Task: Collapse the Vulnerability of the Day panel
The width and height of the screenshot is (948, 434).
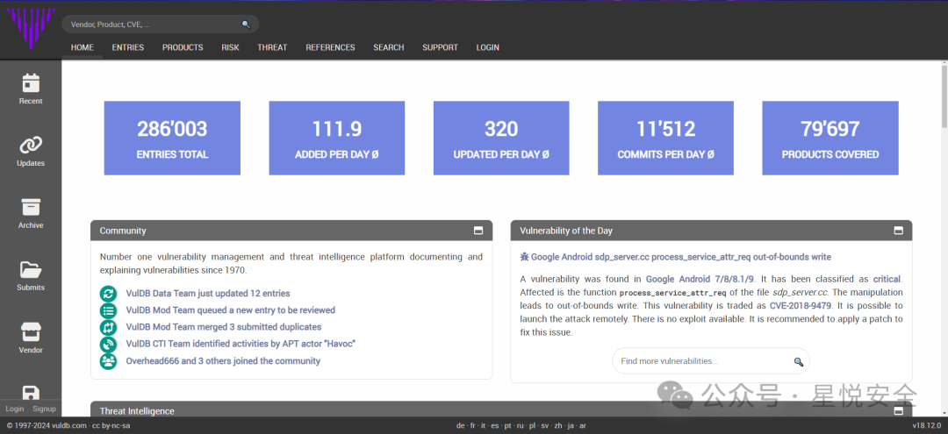Action: [x=899, y=231]
